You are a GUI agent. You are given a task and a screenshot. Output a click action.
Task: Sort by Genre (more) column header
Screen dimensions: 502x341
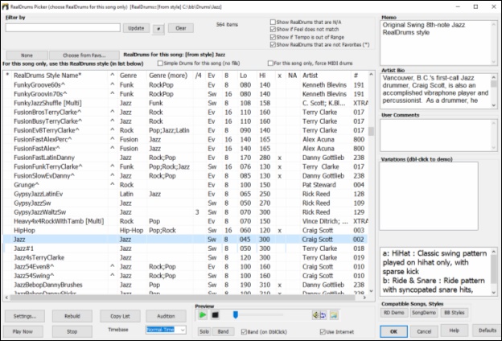click(x=170, y=76)
